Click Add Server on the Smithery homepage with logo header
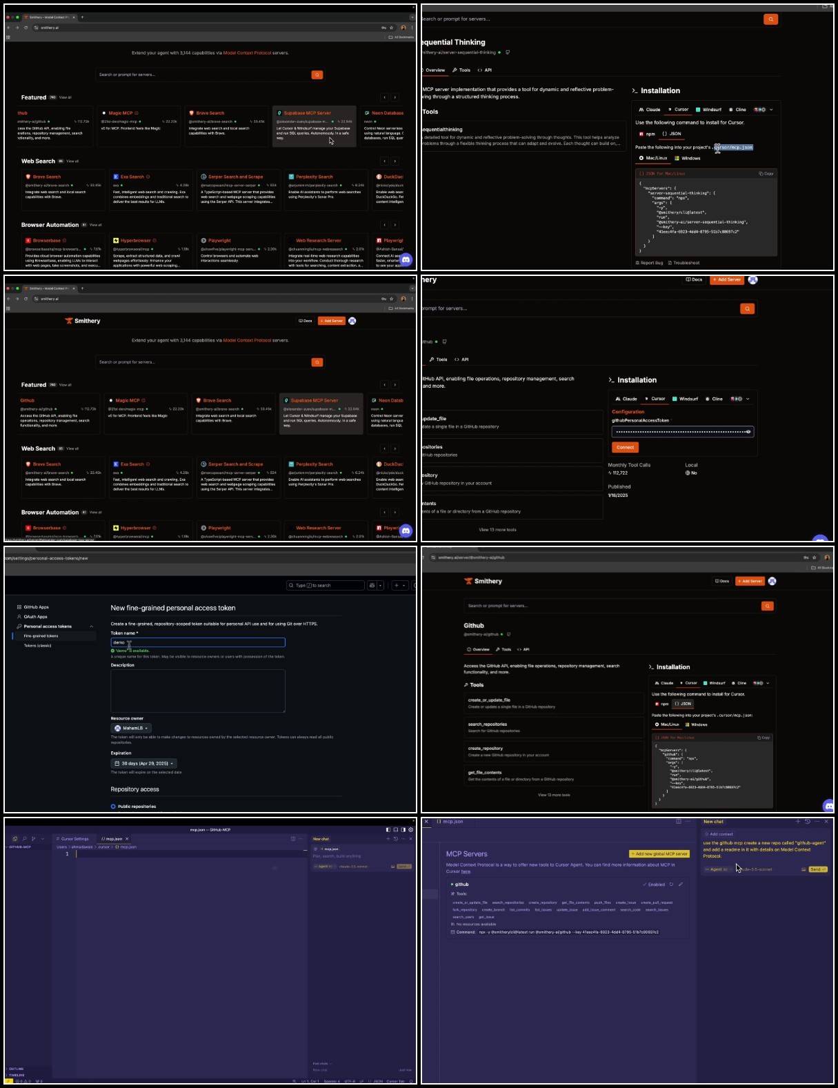 click(332, 321)
